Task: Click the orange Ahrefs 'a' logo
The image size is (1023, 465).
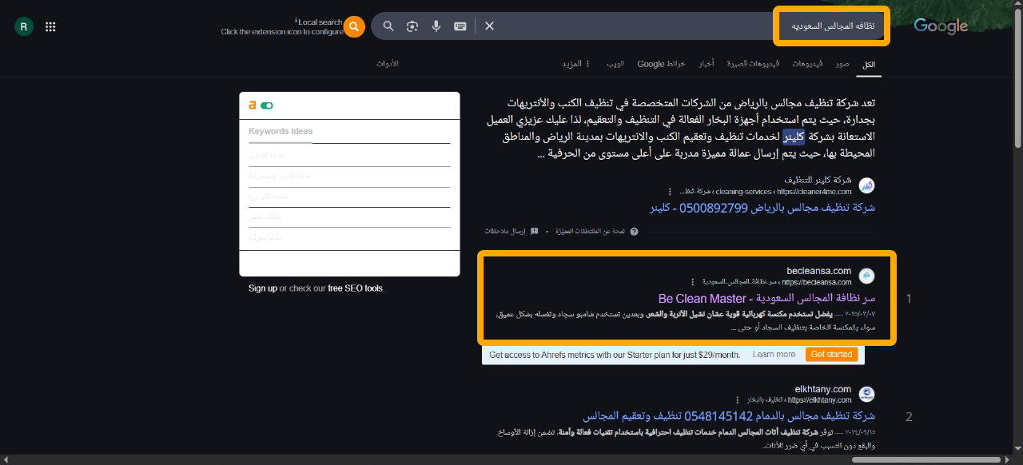Action: pyautogui.click(x=253, y=105)
